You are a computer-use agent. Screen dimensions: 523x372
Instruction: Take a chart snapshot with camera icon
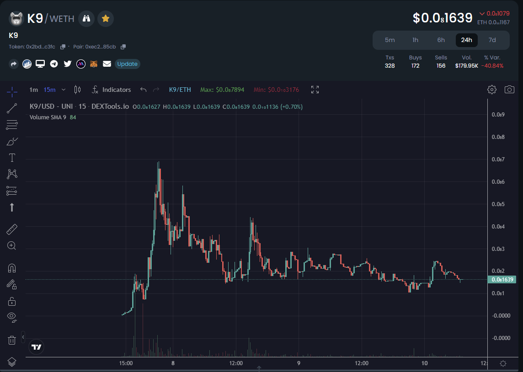[509, 89]
